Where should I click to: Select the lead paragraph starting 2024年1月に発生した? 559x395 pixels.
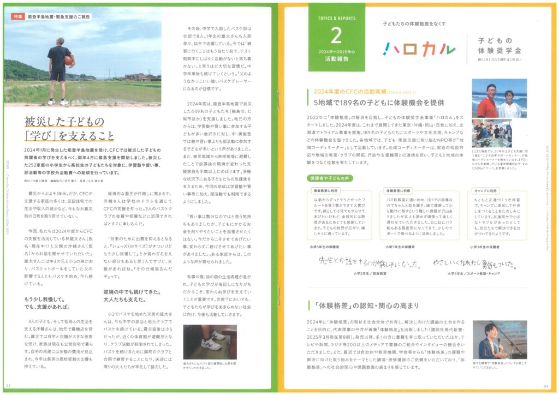click(93, 161)
